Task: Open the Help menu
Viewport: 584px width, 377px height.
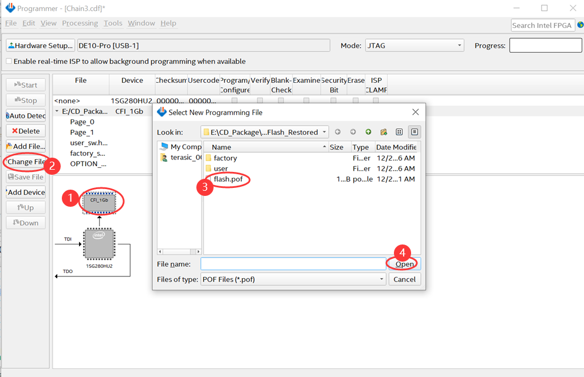Action: (168, 23)
